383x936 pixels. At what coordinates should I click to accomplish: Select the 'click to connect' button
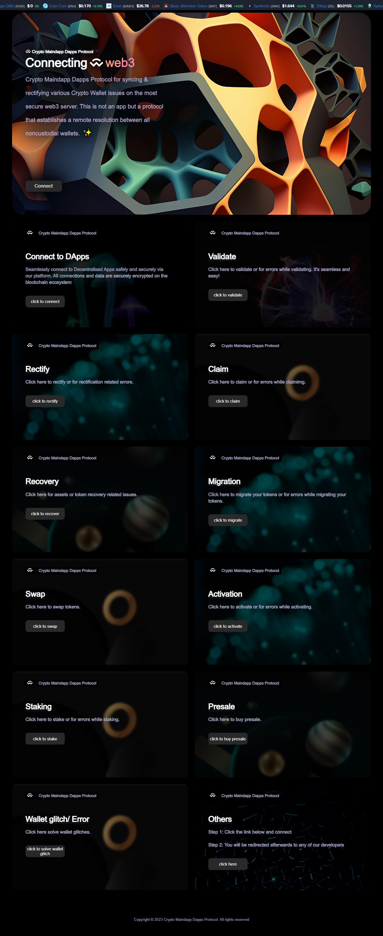[x=45, y=302]
